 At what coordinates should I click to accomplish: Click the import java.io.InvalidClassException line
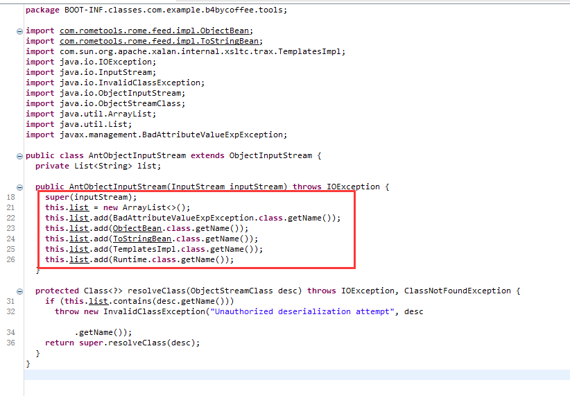(x=115, y=83)
